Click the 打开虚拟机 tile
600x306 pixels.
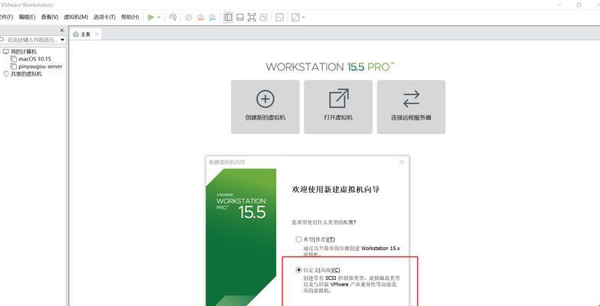pos(338,107)
